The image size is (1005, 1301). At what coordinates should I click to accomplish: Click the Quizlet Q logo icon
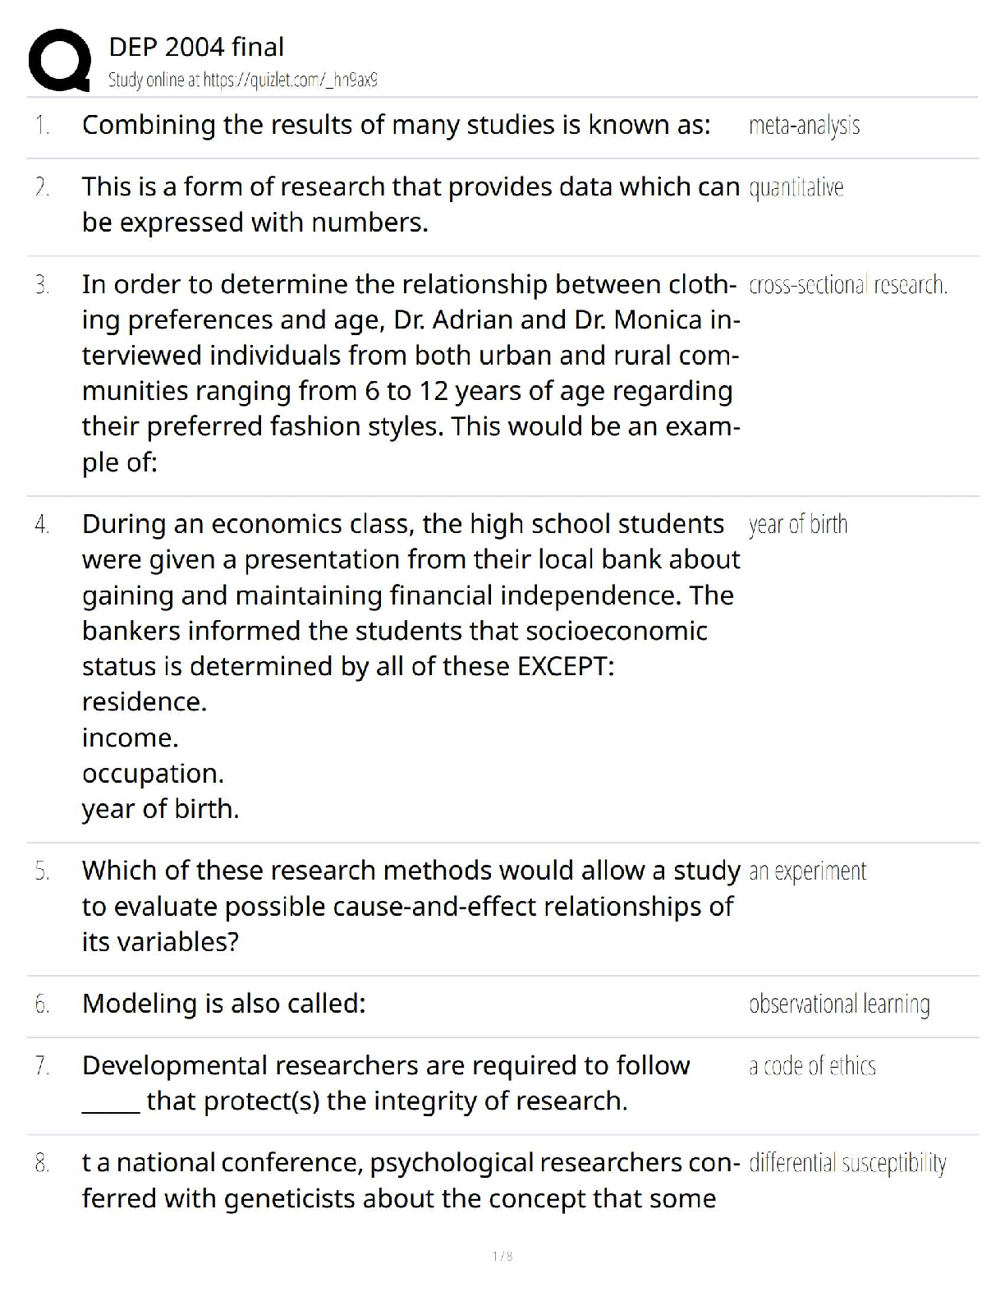59,61
